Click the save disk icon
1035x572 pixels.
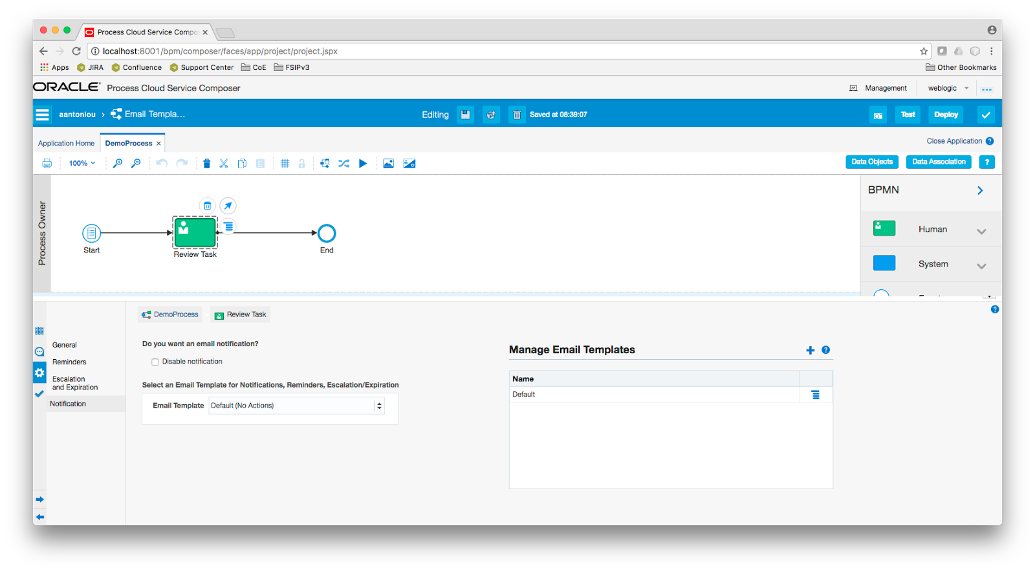click(465, 115)
